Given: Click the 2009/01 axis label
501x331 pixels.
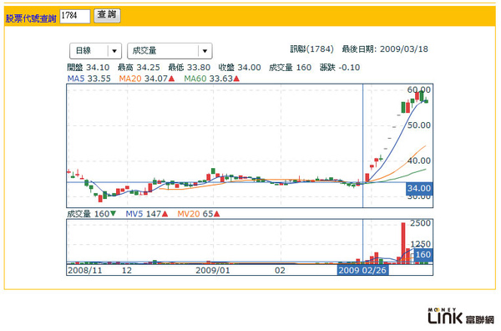Looking at the screenshot, I should pyautogui.click(x=213, y=271).
